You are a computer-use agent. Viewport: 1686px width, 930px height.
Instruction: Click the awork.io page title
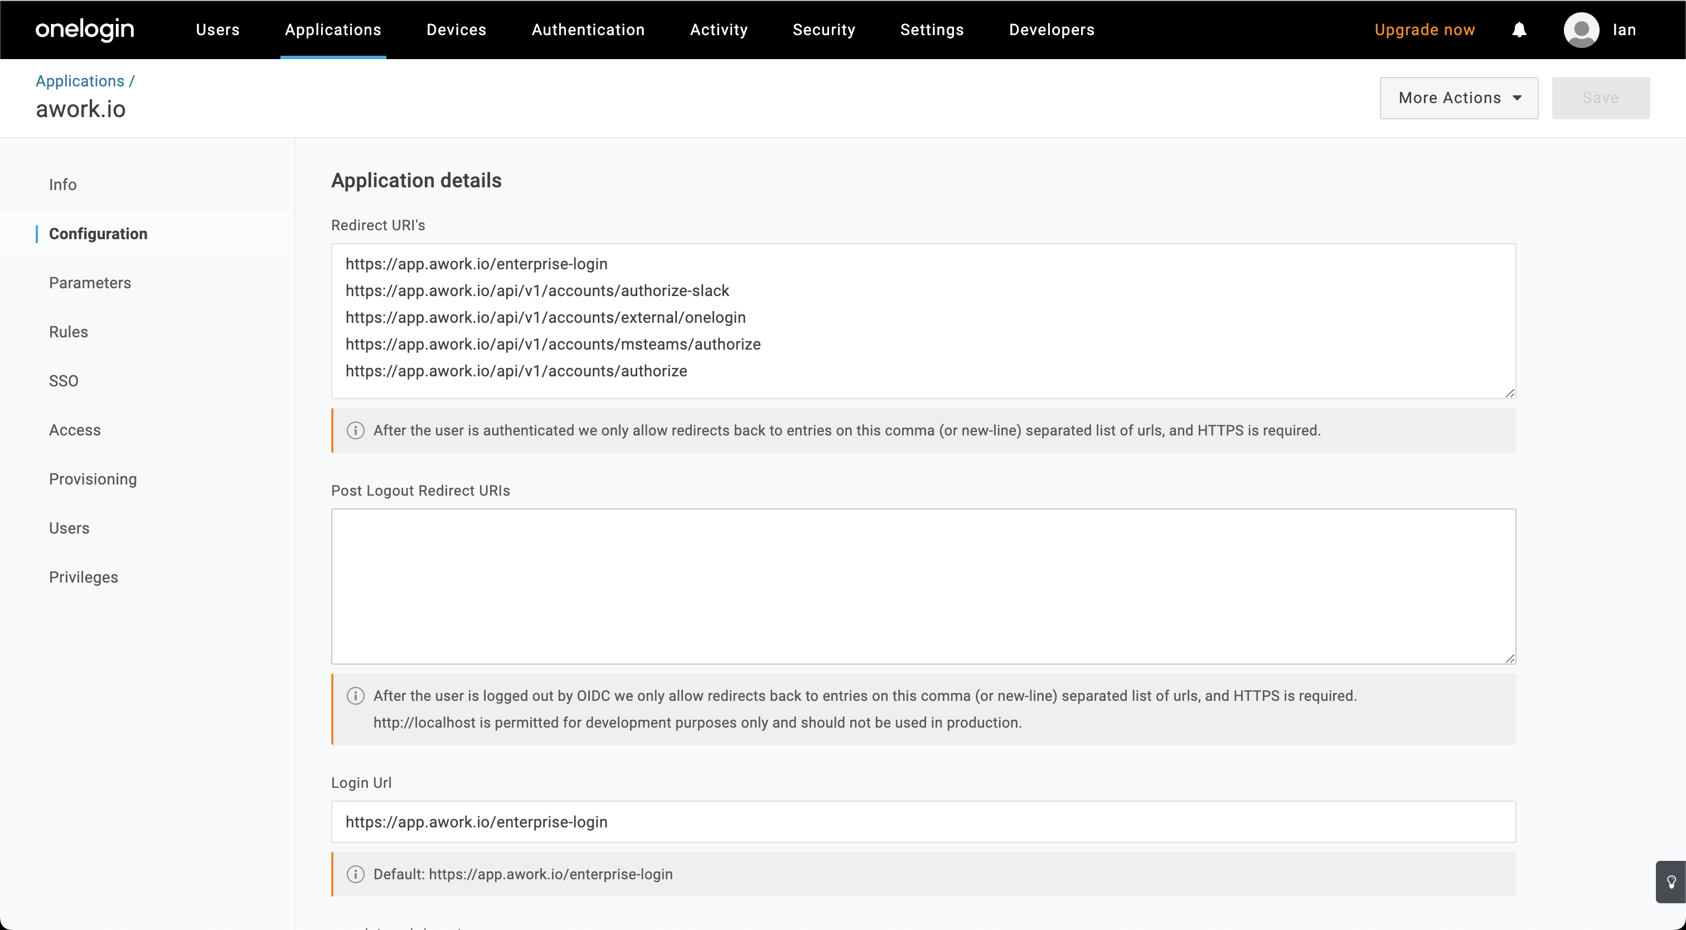coord(80,109)
